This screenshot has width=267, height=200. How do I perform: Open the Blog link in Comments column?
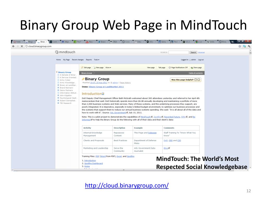point(166,148)
